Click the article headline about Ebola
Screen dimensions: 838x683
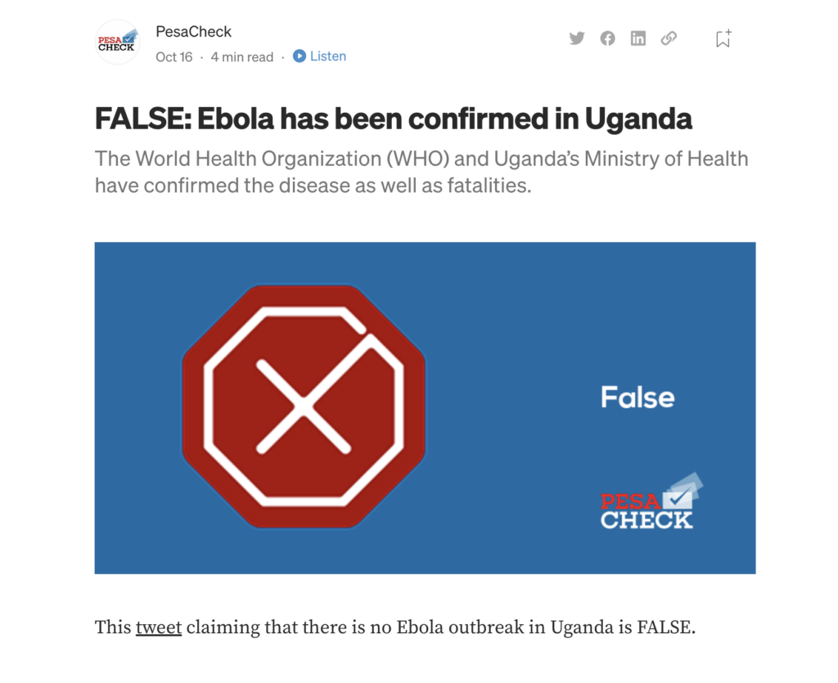pyautogui.click(x=394, y=119)
